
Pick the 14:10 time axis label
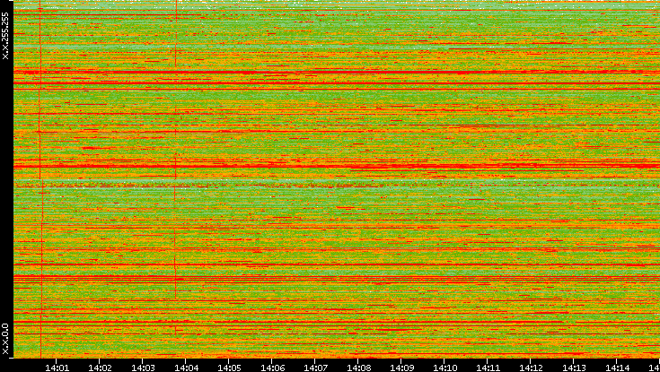coord(444,368)
